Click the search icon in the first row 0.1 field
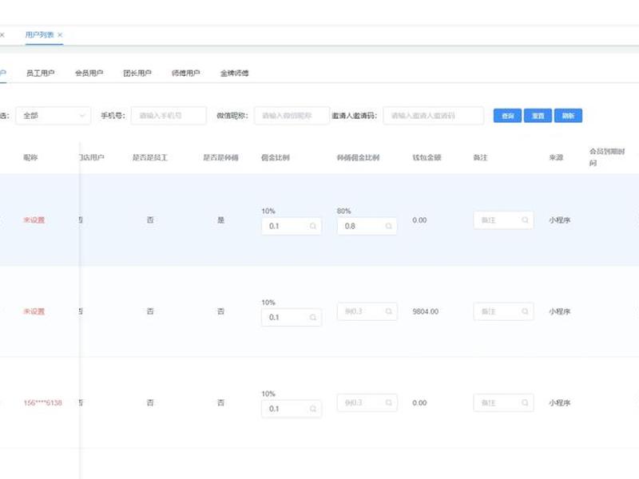The image size is (639, 479). 313,226
